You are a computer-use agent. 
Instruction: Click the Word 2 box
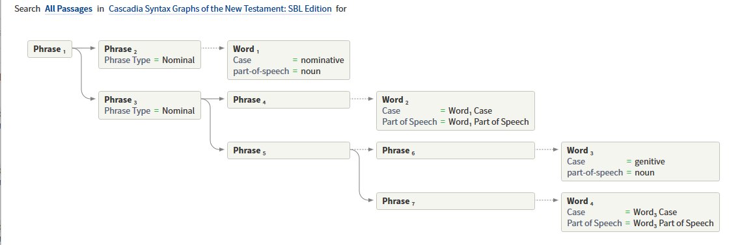(x=455, y=110)
